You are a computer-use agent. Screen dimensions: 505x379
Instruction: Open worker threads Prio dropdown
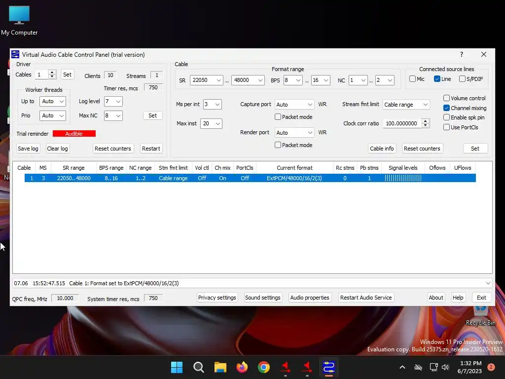[52, 115]
